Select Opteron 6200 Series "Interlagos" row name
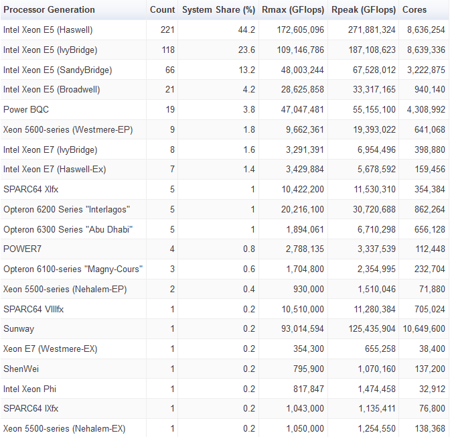This screenshot has width=450, height=437. [x=66, y=209]
